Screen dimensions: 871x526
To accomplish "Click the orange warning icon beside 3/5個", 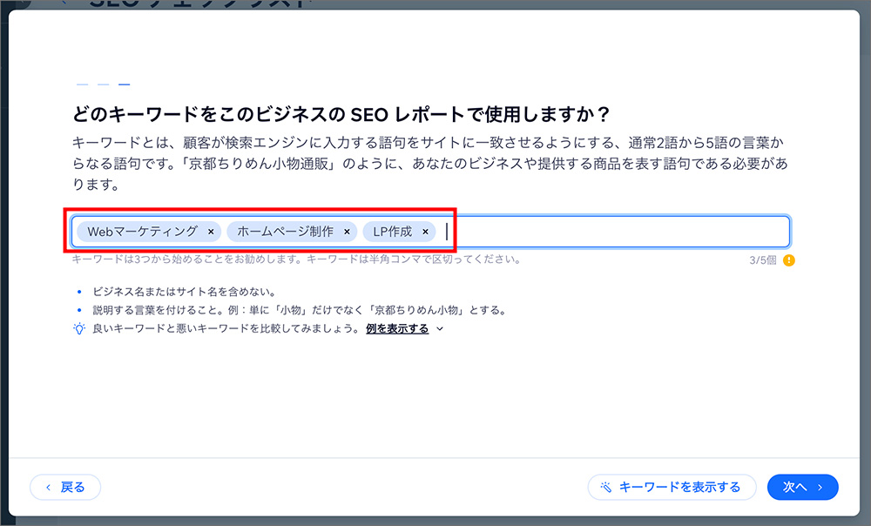I will click(789, 260).
